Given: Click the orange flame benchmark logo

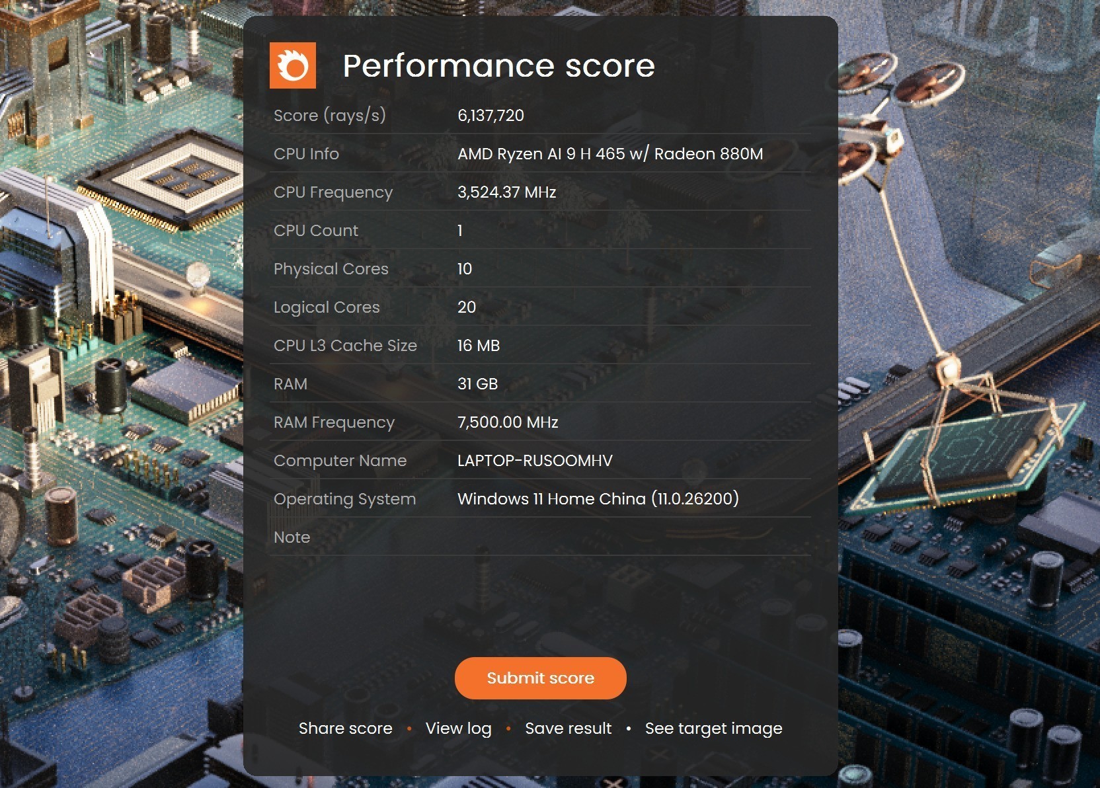Looking at the screenshot, I should click(x=293, y=65).
